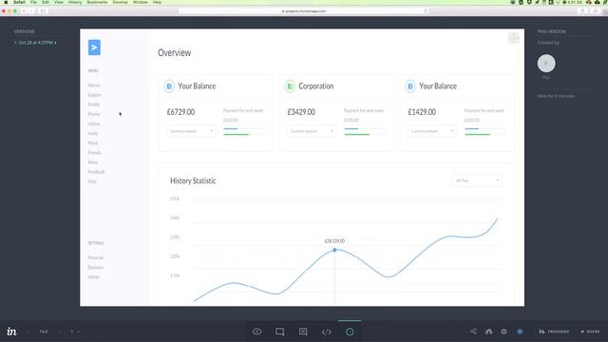Click News in the sidebar menu
This screenshot has width=608, height=342.
coord(93,162)
